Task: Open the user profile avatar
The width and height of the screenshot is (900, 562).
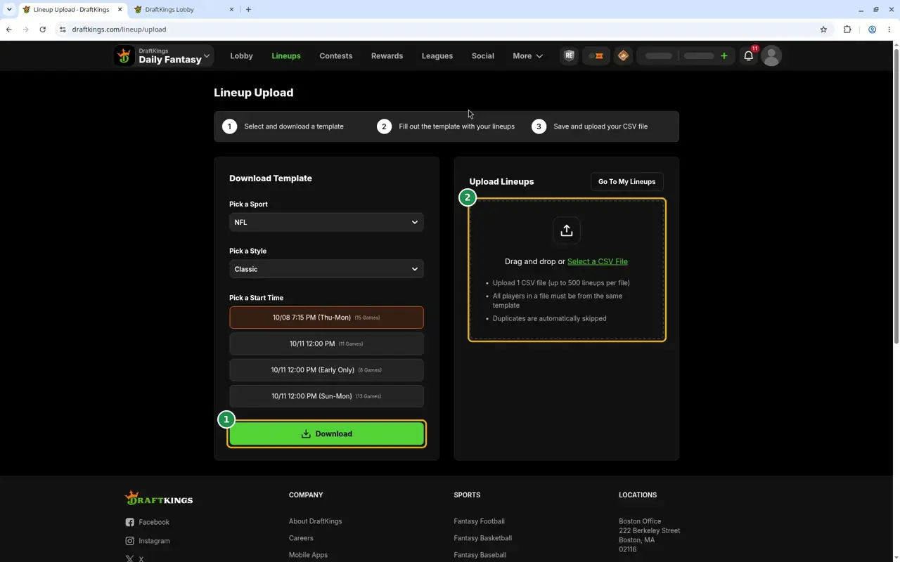Action: click(x=771, y=56)
